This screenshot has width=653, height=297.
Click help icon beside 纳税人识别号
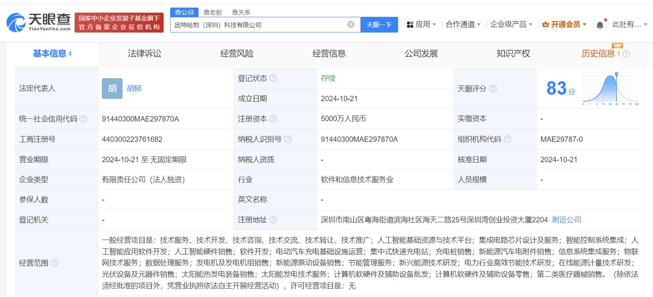click(x=288, y=139)
